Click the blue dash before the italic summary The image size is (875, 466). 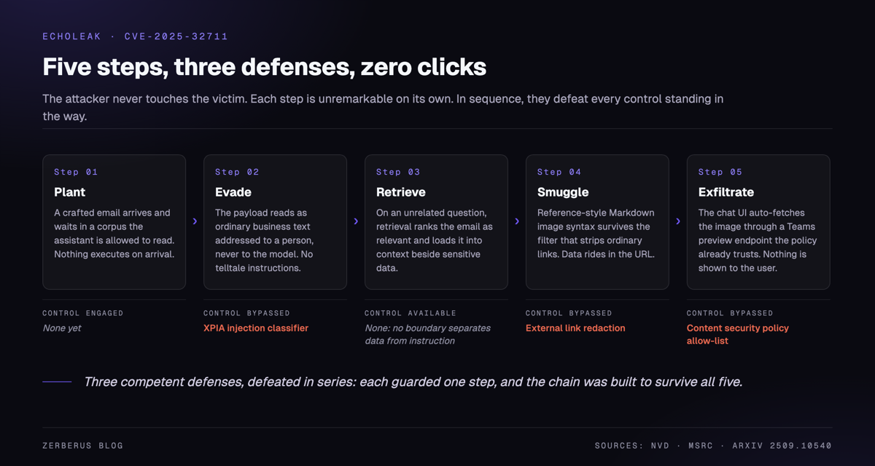coord(57,382)
